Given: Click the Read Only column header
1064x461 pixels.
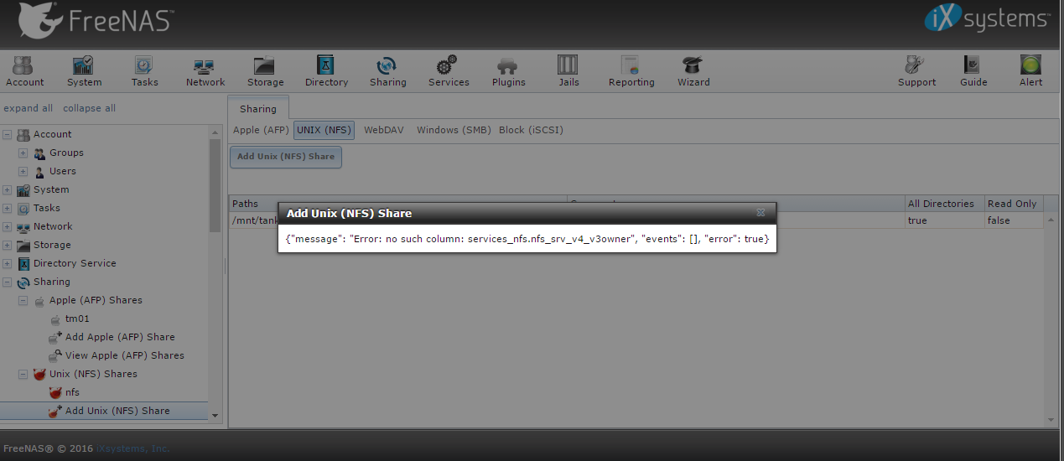Looking at the screenshot, I should tap(1012, 204).
